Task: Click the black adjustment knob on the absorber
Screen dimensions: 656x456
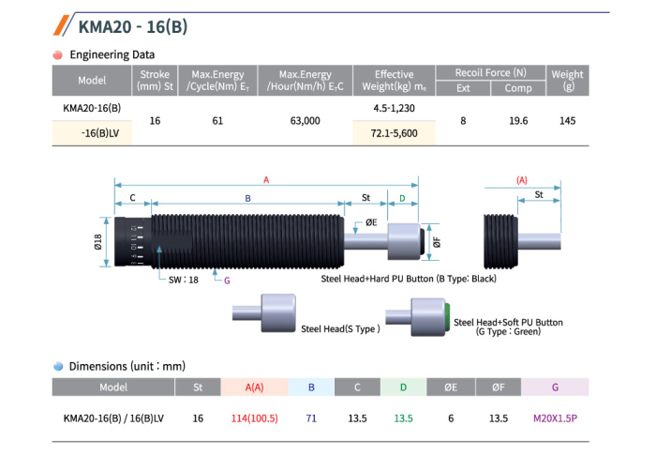Action: pyautogui.click(x=132, y=242)
